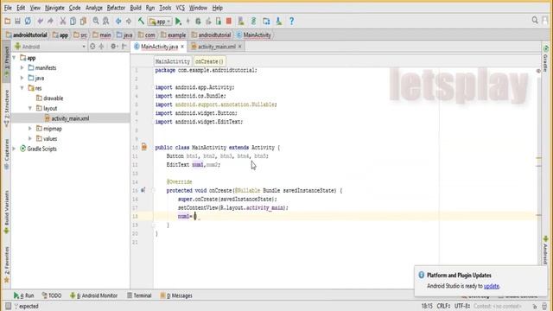Collapse the res folder
The image size is (553, 311).
coord(22,88)
